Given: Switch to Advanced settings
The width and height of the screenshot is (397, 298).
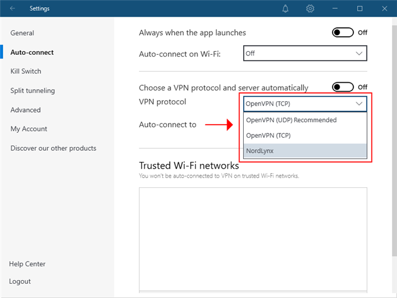Looking at the screenshot, I should pyautogui.click(x=26, y=110).
